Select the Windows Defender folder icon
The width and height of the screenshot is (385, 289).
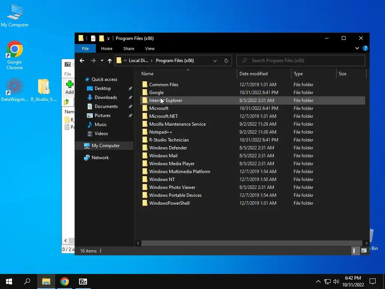tap(145, 148)
